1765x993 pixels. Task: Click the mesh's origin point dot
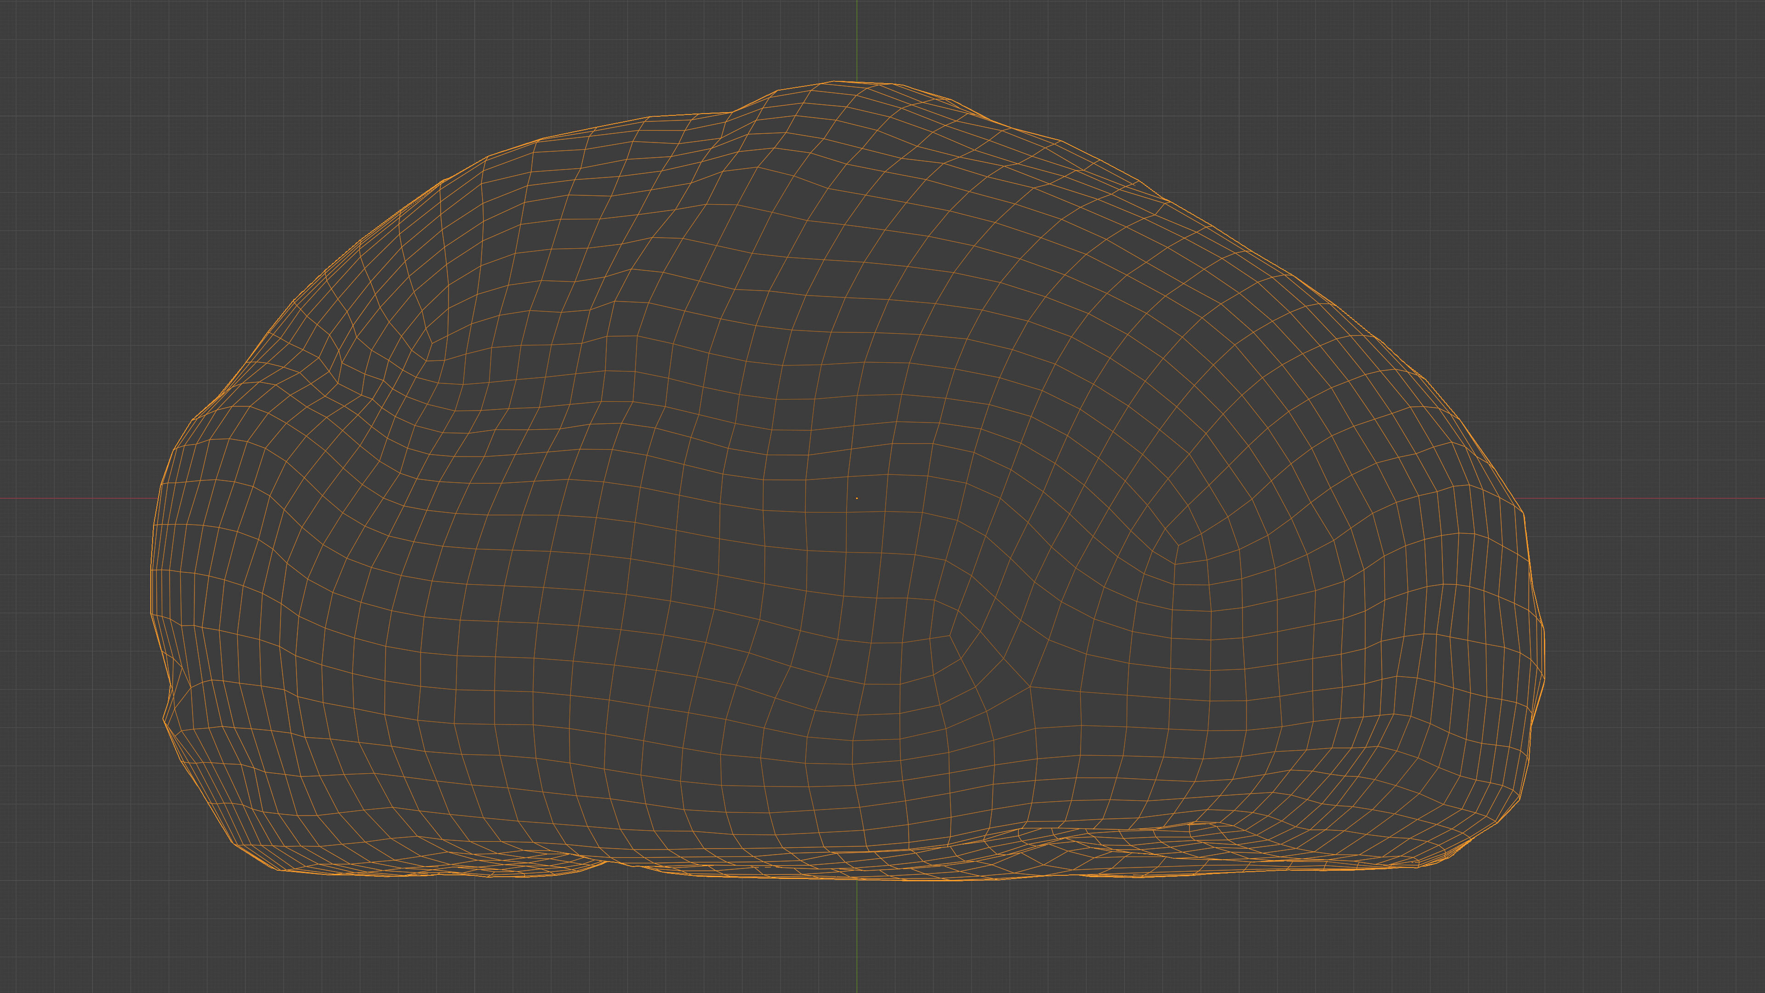click(x=856, y=498)
